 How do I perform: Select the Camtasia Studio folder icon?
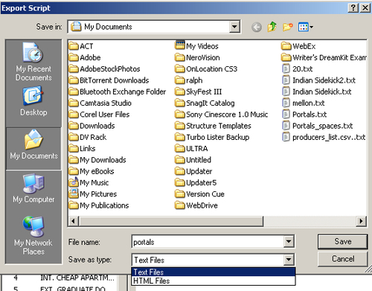pos(74,103)
